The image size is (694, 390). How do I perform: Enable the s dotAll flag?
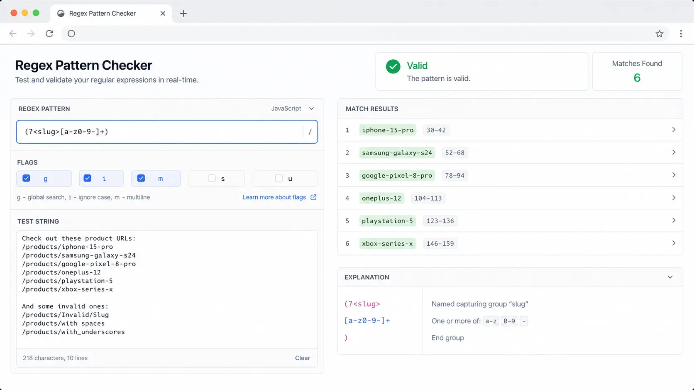tap(212, 178)
